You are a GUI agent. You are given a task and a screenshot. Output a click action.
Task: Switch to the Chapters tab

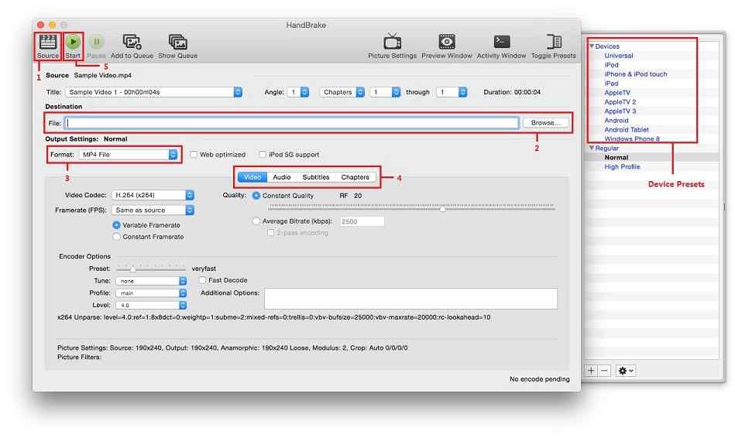(355, 177)
